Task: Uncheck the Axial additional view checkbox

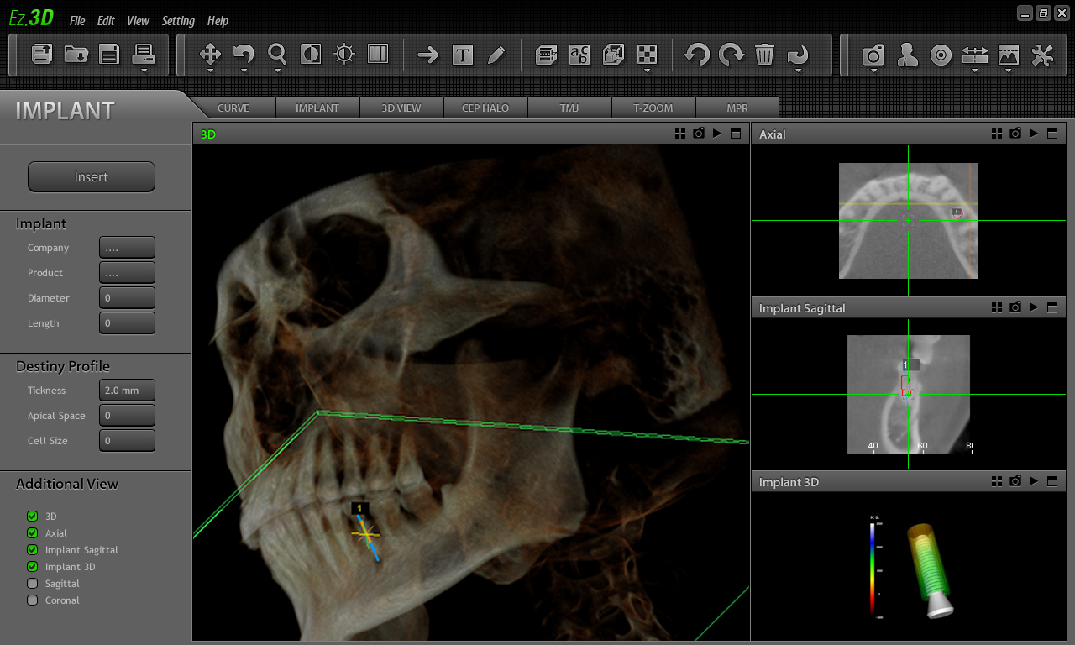Action: point(33,533)
